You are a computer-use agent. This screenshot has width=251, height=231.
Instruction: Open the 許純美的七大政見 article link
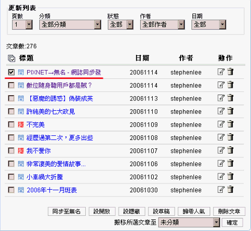(x=51, y=111)
